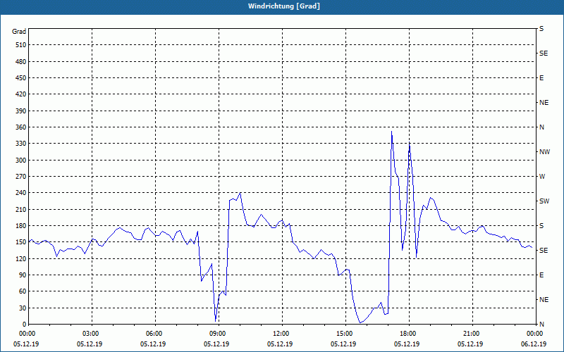Image resolution: width=564 pixels, height=352 pixels.
Task: Select the '270' axis value
Action: pyautogui.click(x=20, y=177)
